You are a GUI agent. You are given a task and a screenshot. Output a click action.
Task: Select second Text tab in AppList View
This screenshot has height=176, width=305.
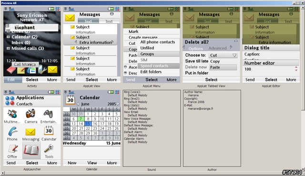point(109,21)
